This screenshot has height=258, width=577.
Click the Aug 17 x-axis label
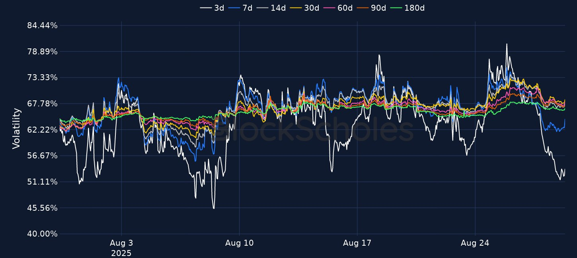tap(357, 243)
